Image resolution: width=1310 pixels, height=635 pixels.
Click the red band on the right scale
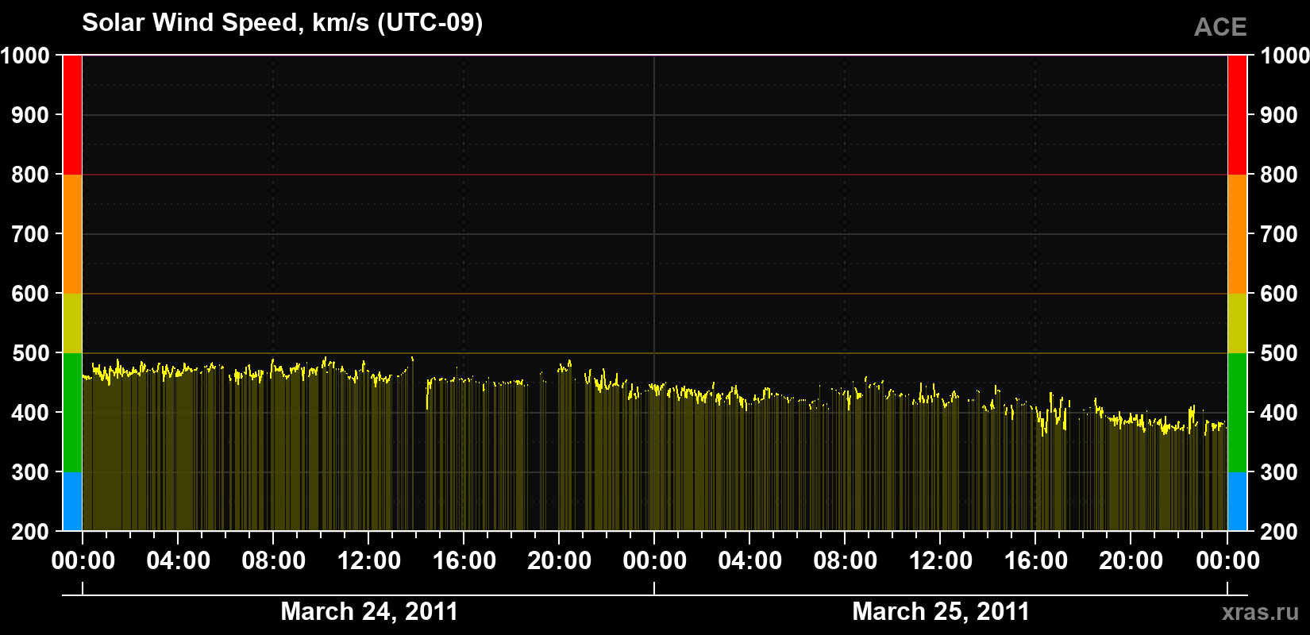point(1238,115)
